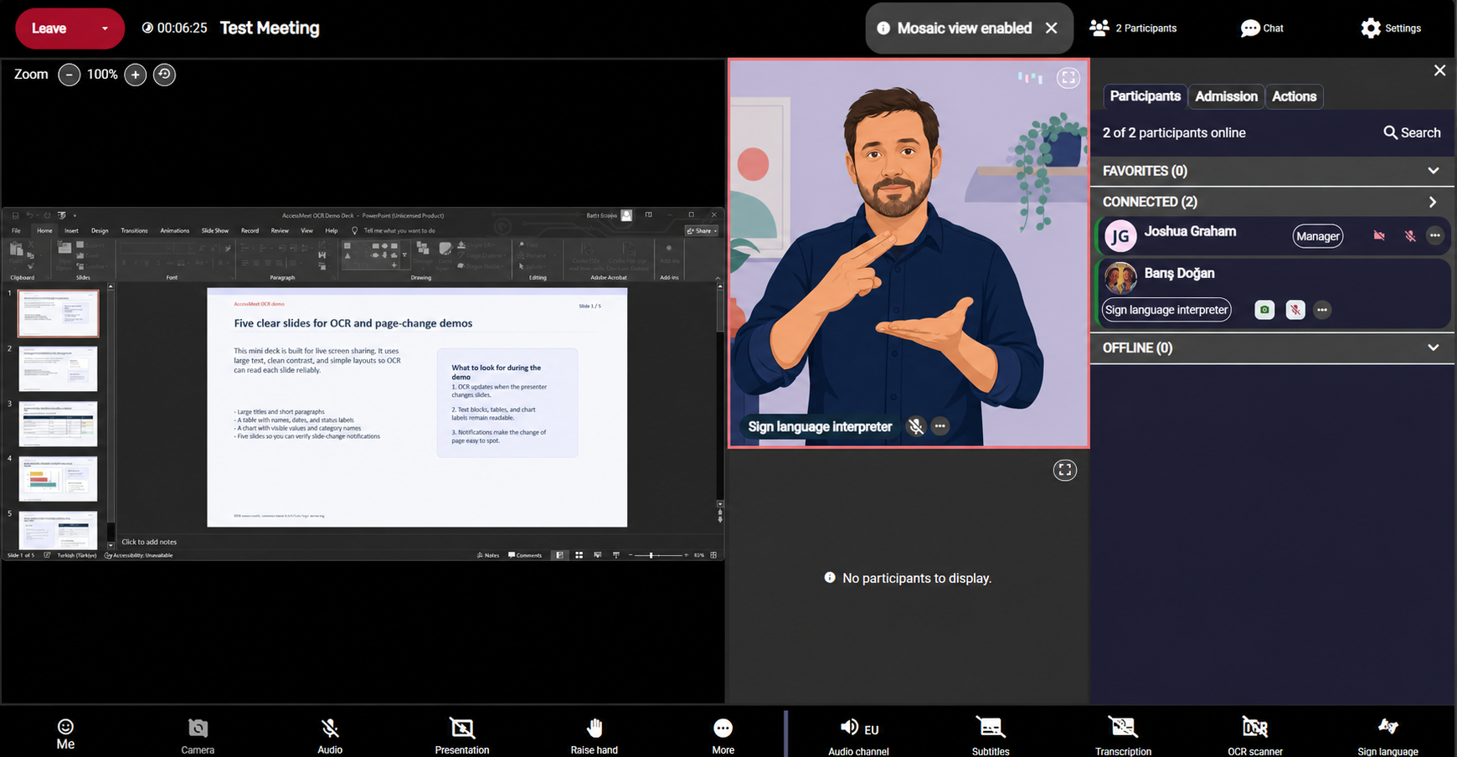Open Chat panel
This screenshot has width=1457, height=757.
[1261, 28]
